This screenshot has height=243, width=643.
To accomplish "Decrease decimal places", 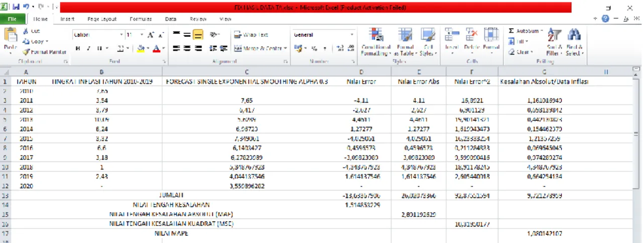I will (351, 48).
